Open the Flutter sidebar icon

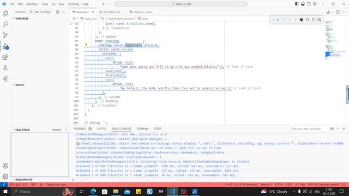5,78
